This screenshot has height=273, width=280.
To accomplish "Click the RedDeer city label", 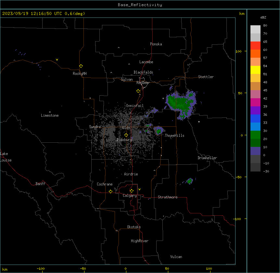I will point(143,83).
